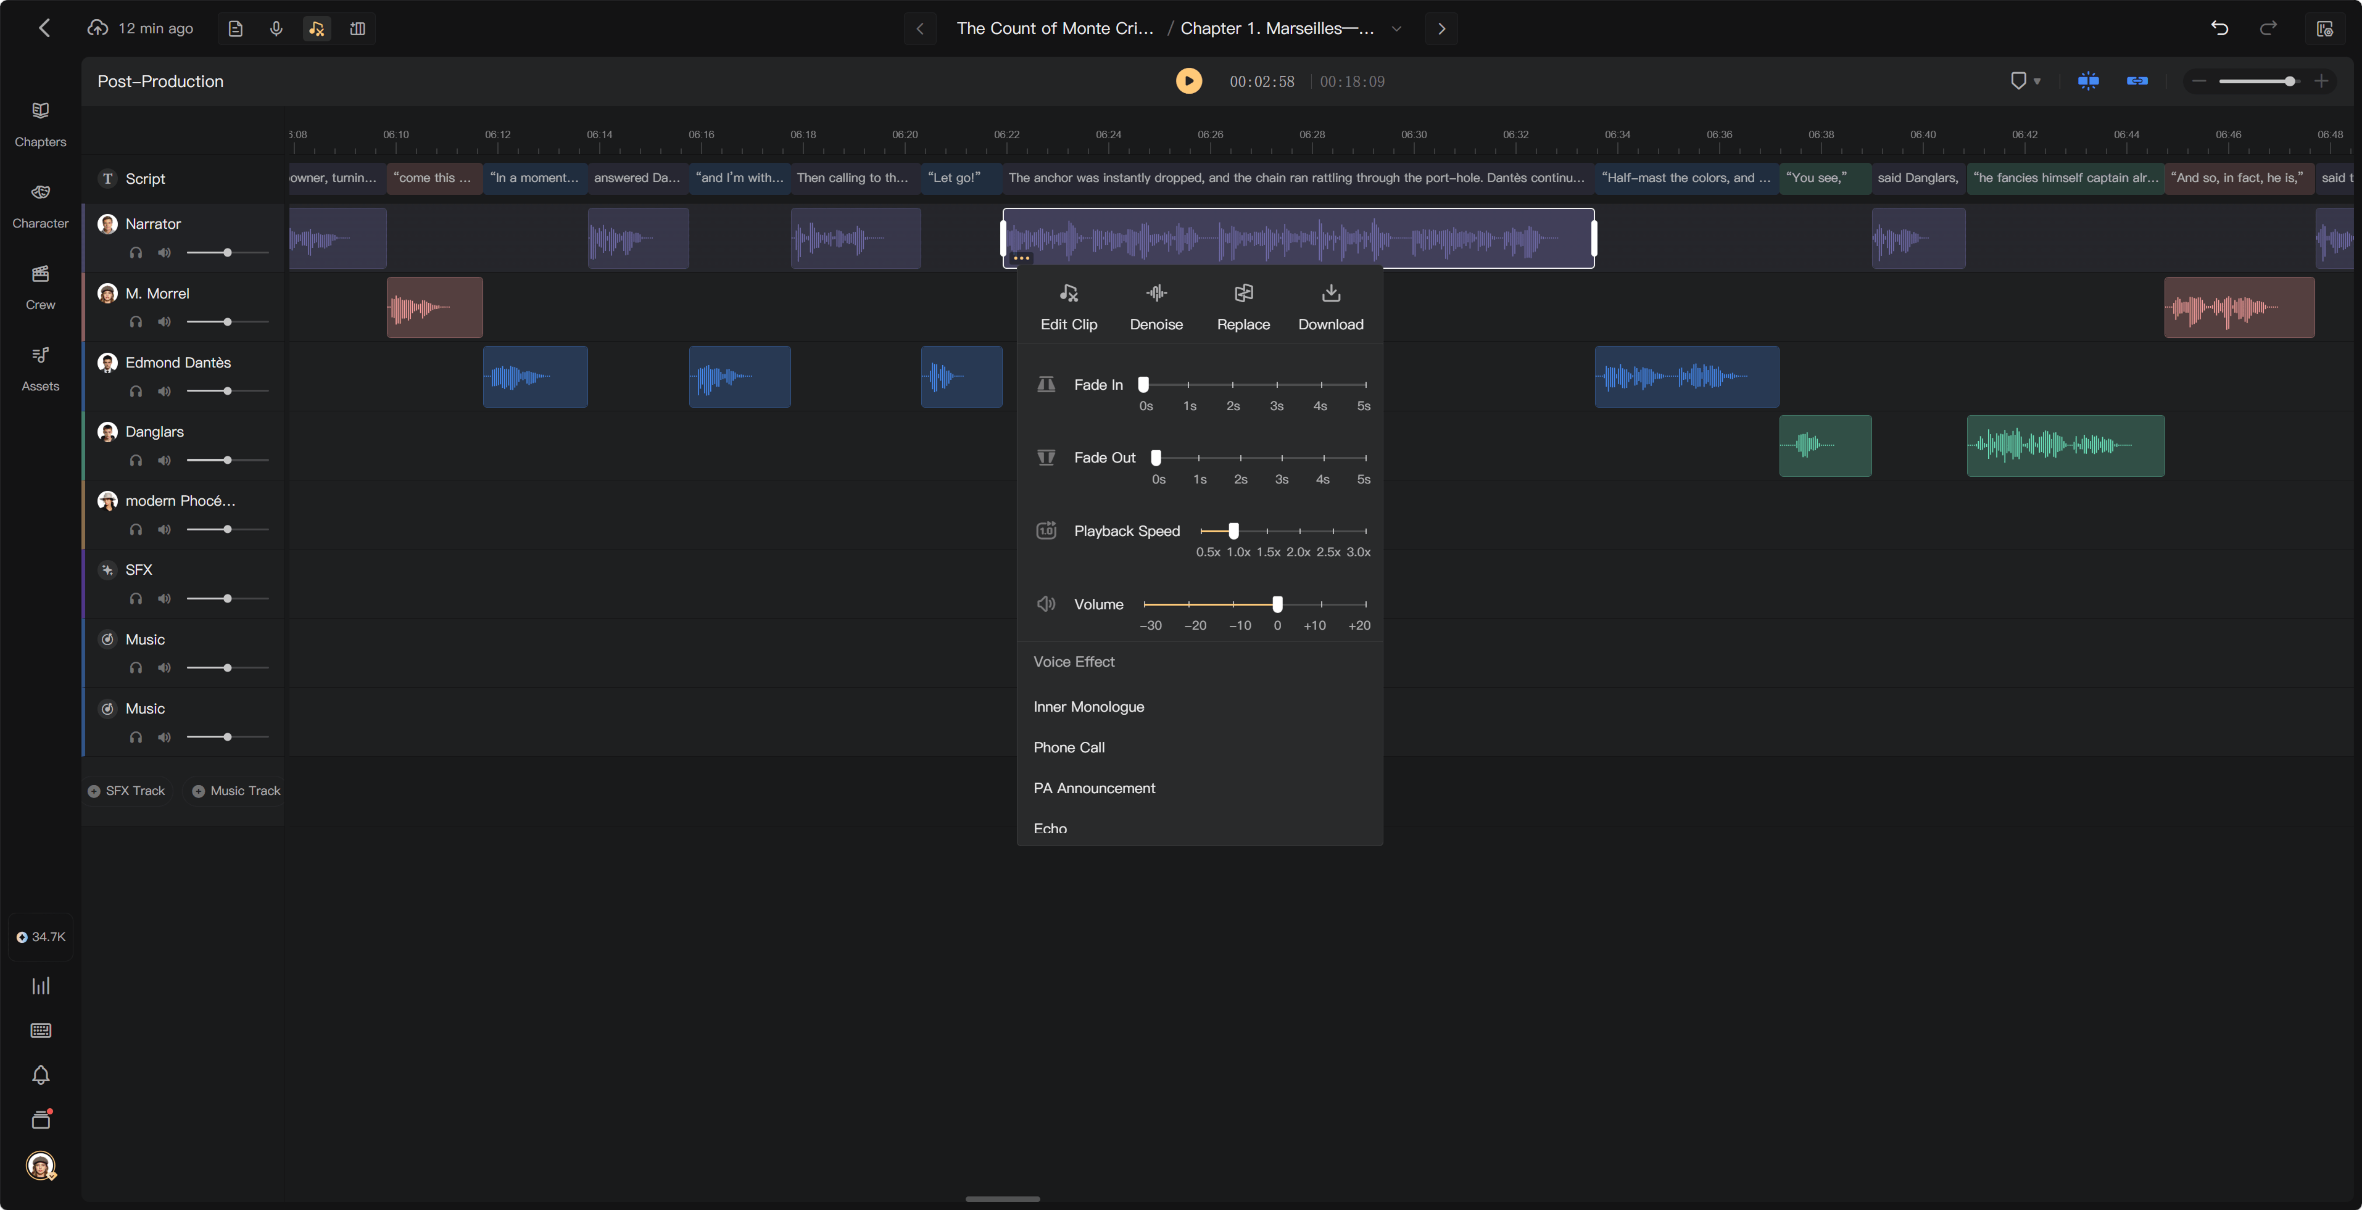Click the back arrow at top left
Image resolution: width=2362 pixels, height=1210 pixels.
coord(44,28)
